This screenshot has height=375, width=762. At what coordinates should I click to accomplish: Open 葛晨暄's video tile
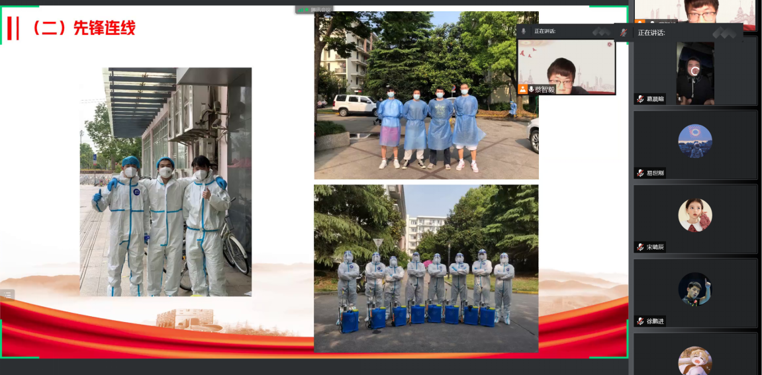(x=695, y=73)
